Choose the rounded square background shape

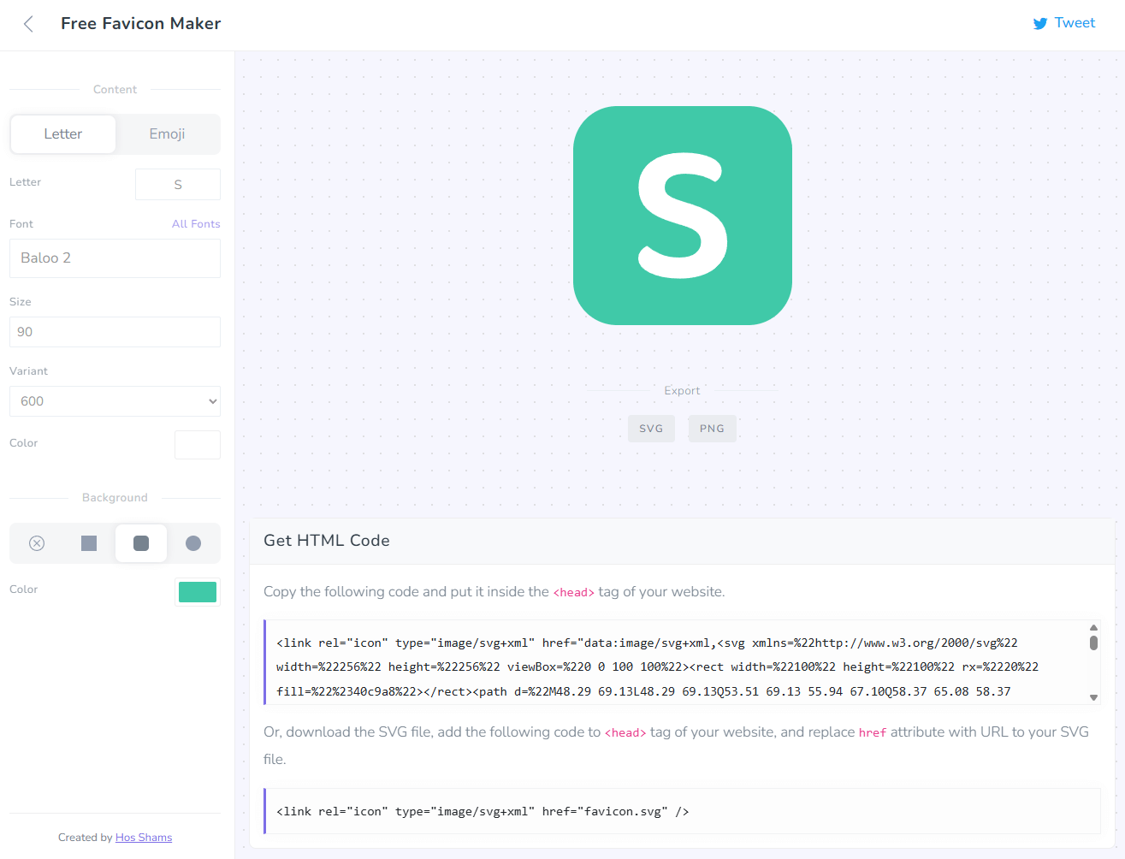pyautogui.click(x=141, y=543)
